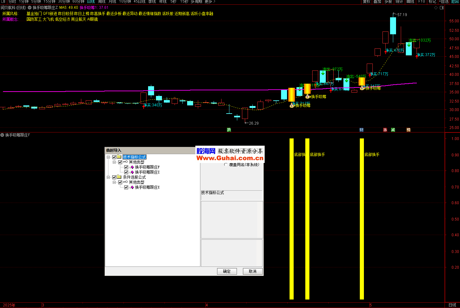Open the 更多 period menu

click(x=210, y=2)
